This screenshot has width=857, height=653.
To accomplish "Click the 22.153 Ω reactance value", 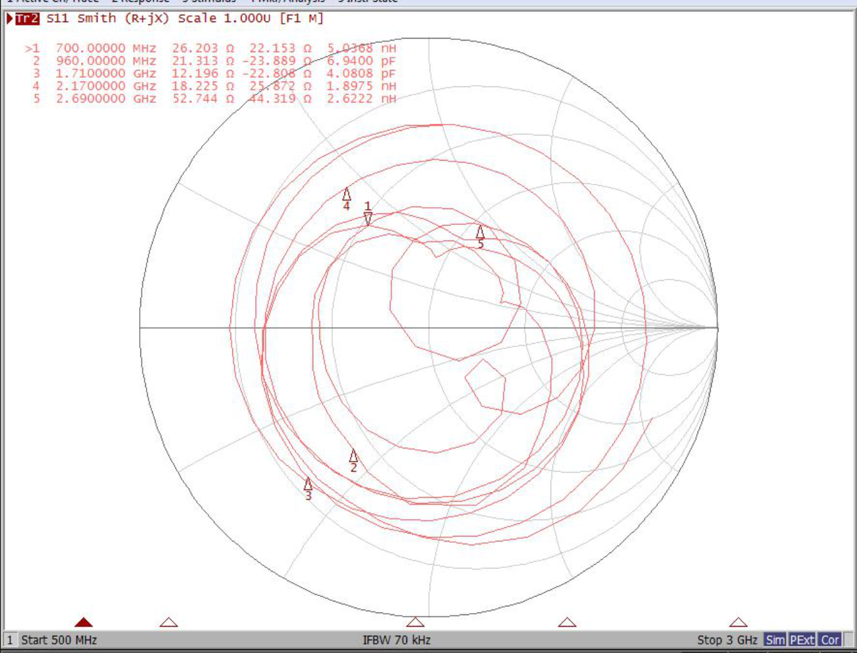I will pyautogui.click(x=280, y=48).
